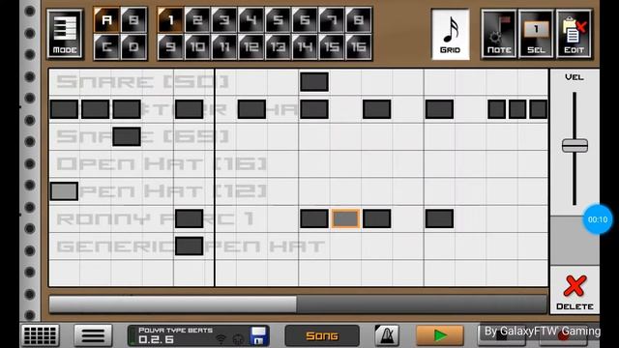
Task: Save project with floppy disk icon
Action: coord(259,335)
